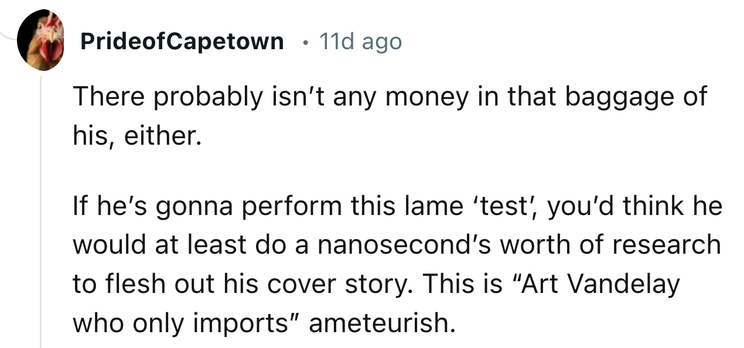
Task: Open the PrideofCapetown username profile link
Action: point(182,42)
